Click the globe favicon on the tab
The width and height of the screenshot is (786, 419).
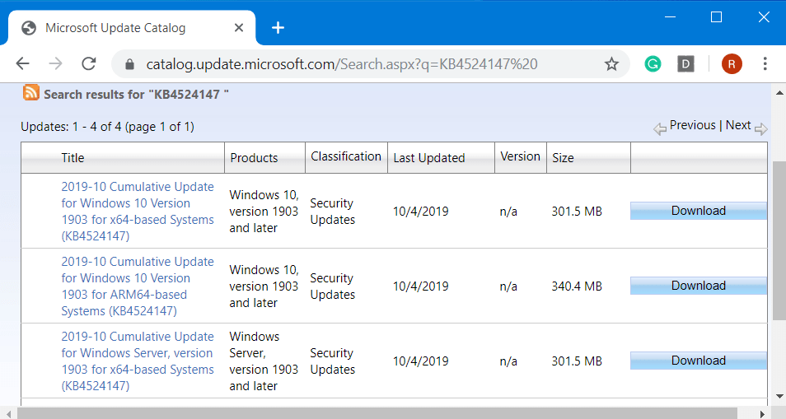click(x=29, y=28)
